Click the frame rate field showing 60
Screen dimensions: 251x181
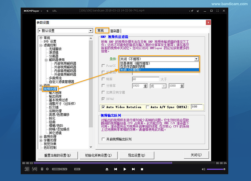pyautogui.click(x=146, y=79)
